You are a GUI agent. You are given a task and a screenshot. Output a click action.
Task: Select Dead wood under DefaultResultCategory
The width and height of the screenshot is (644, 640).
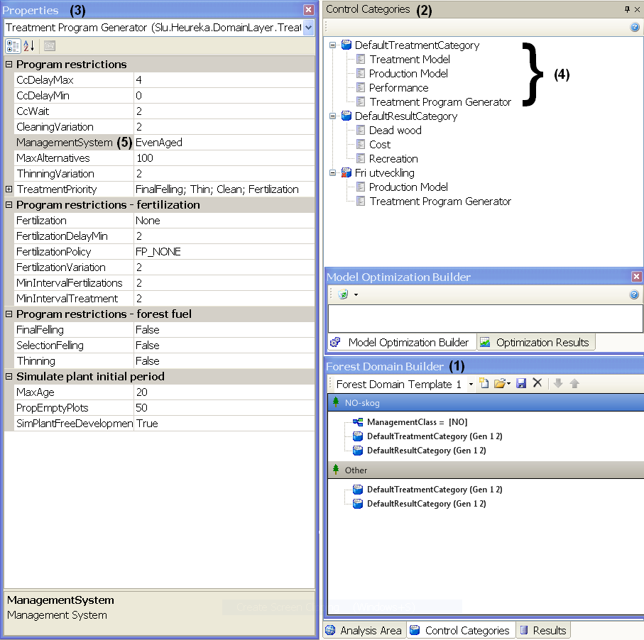click(x=395, y=131)
